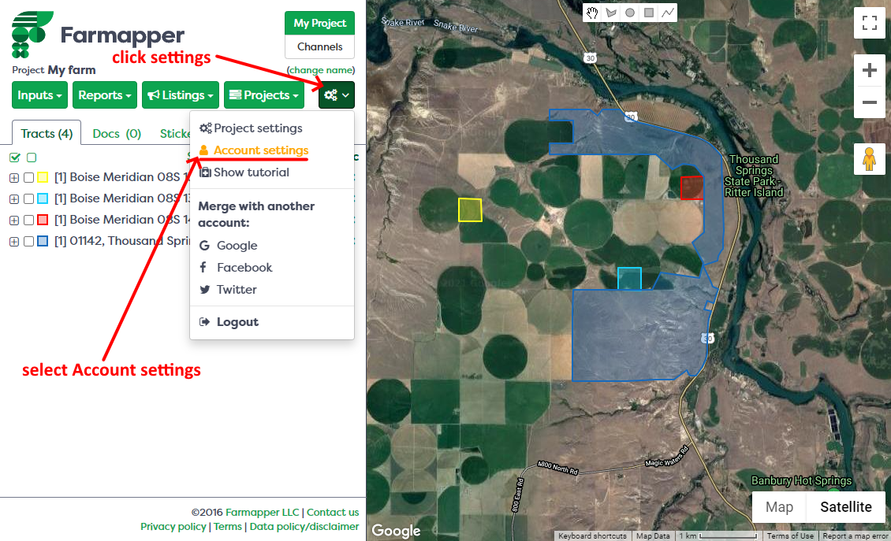The image size is (891, 541).
Task: Select the rectangle drawing tool
Action: pos(649,13)
